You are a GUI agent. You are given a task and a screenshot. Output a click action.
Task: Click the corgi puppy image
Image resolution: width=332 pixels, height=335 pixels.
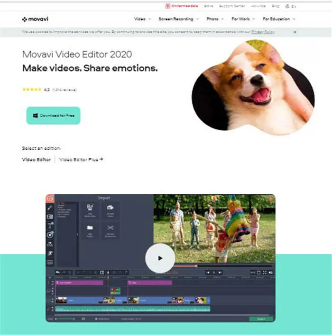(253, 87)
